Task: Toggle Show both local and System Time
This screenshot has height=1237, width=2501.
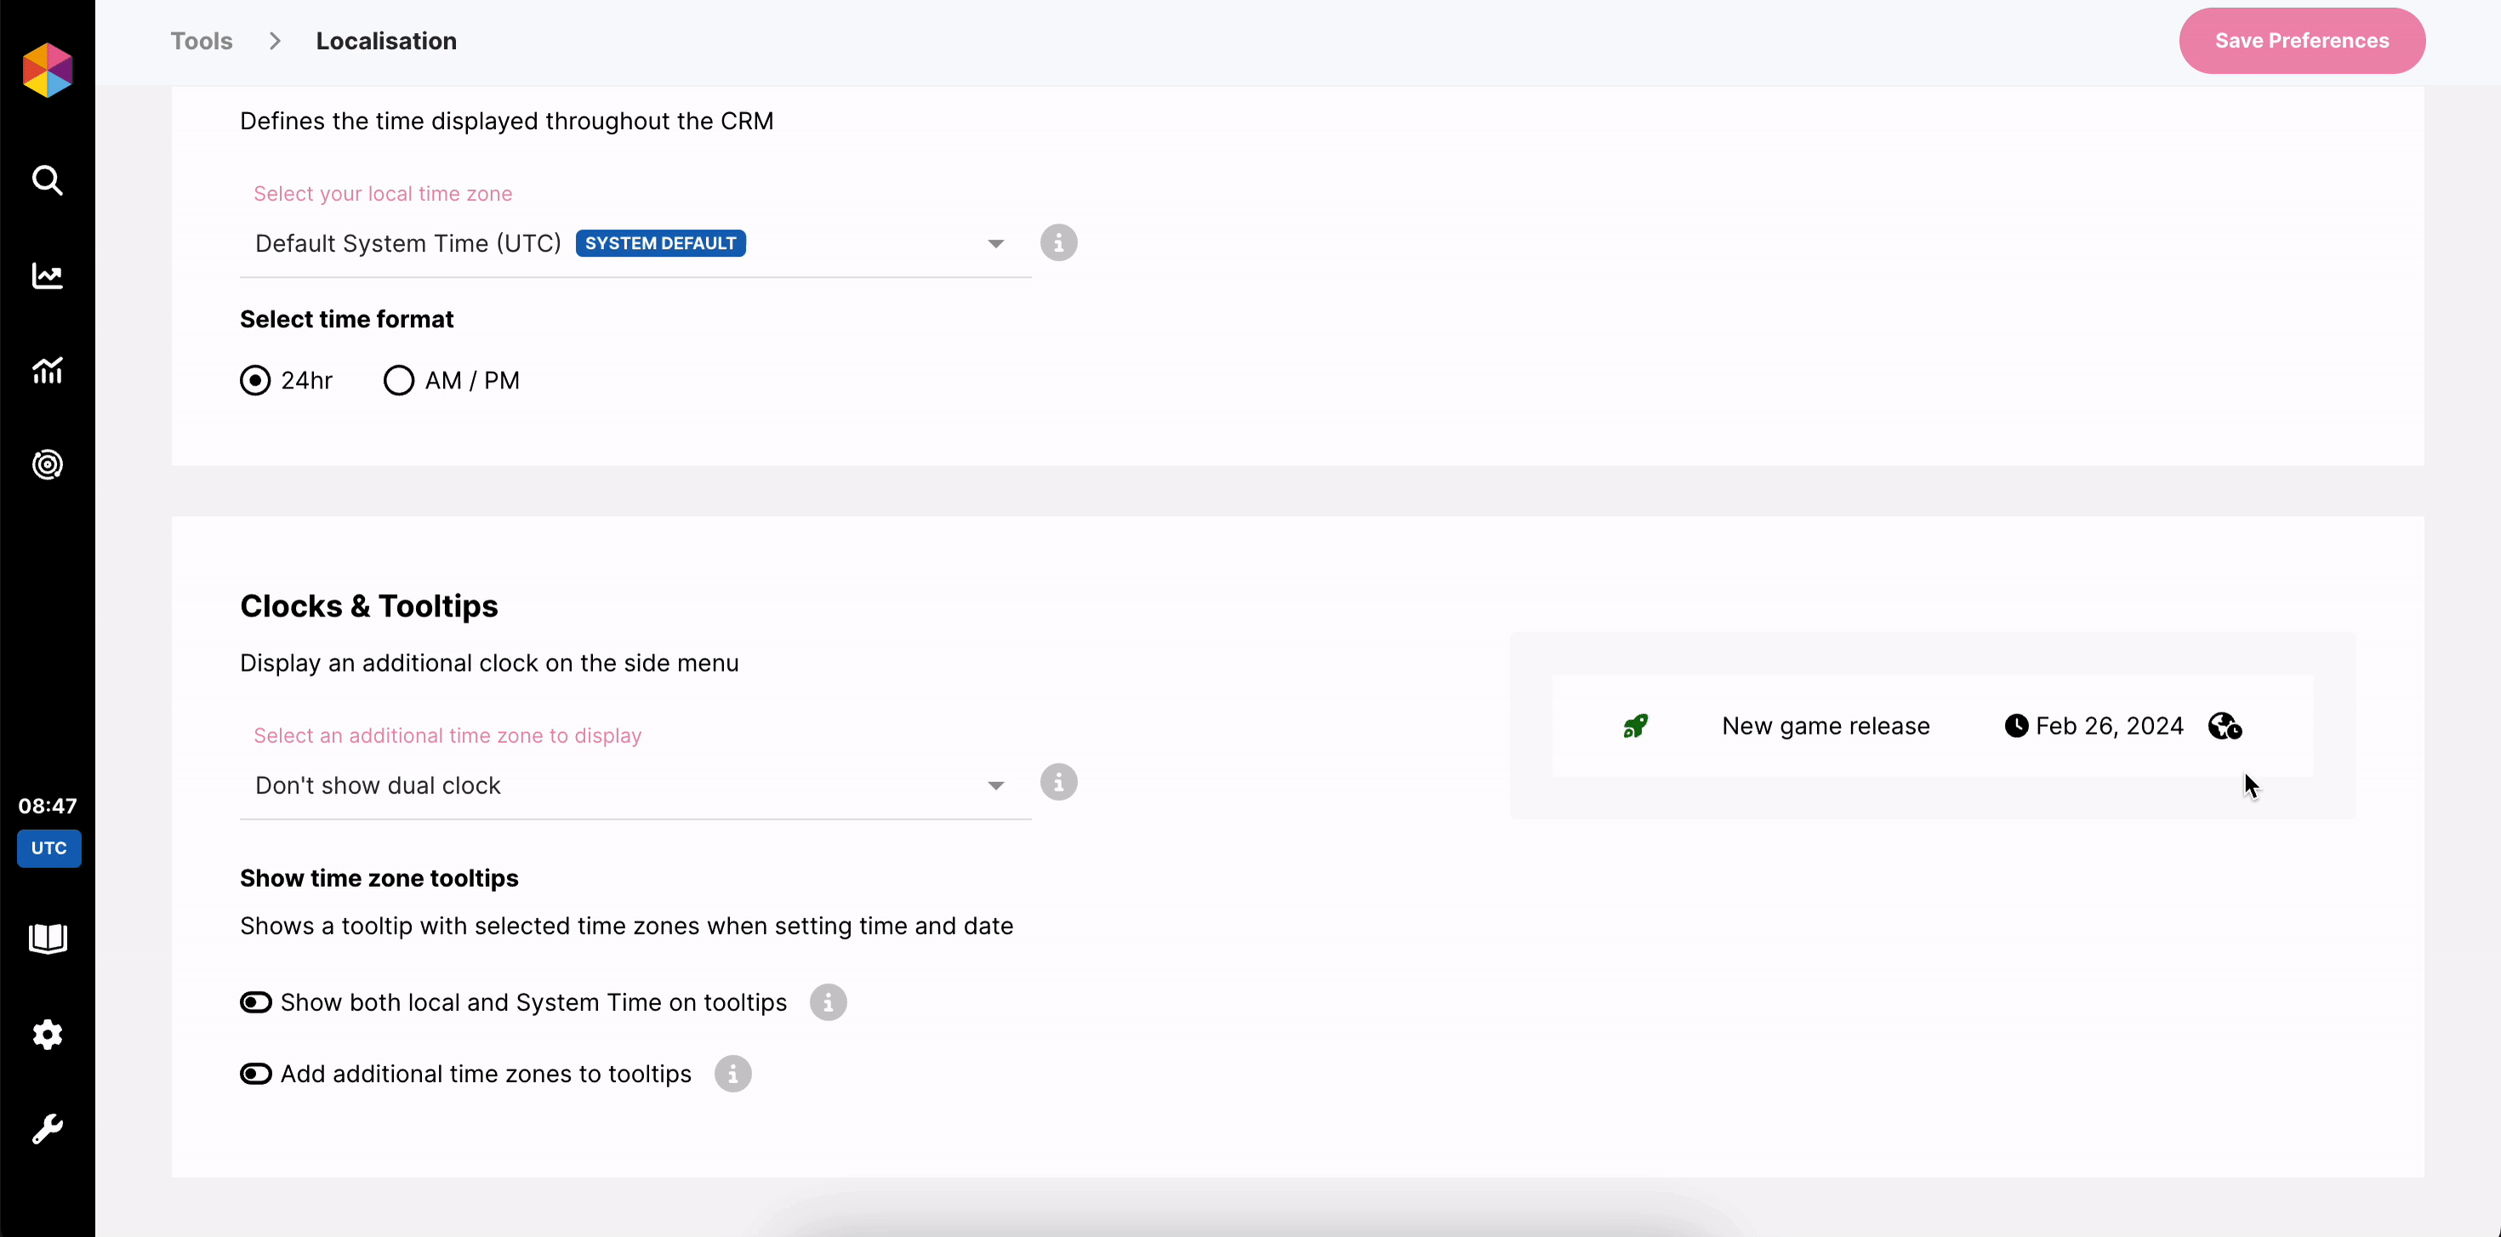Action: coord(256,1002)
